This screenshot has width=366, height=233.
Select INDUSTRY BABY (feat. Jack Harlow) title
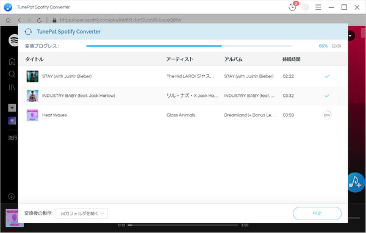[79, 96]
